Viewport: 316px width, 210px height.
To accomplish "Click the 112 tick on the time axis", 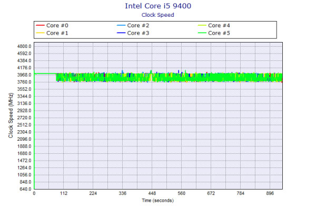I will [64, 193].
